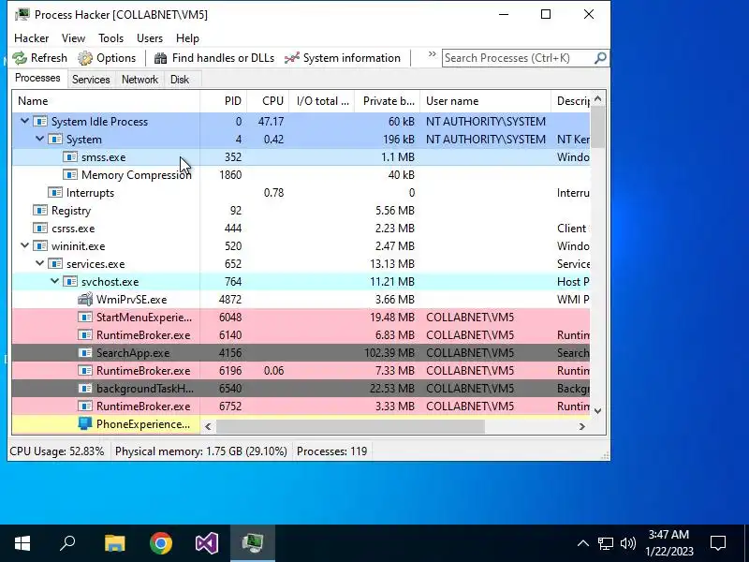Click the CPU Usage 52.83% status
The image size is (749, 562).
[x=57, y=451]
